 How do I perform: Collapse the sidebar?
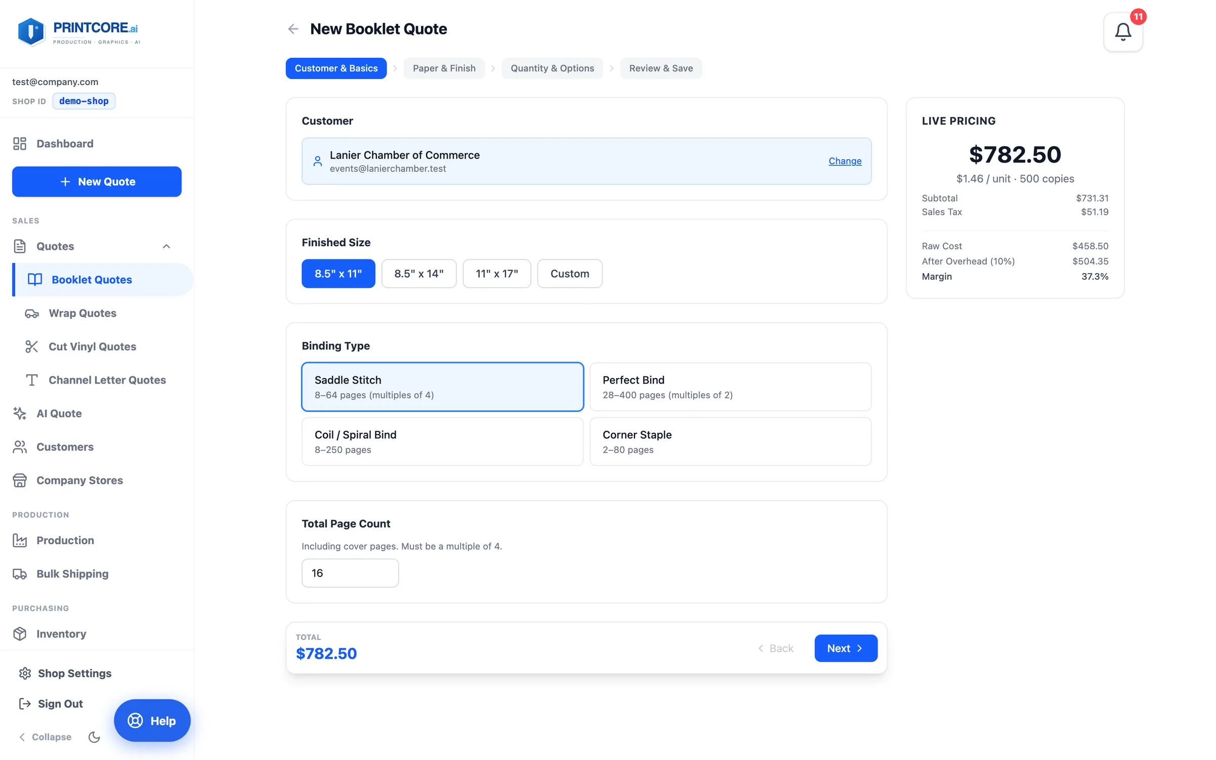pyautogui.click(x=45, y=737)
